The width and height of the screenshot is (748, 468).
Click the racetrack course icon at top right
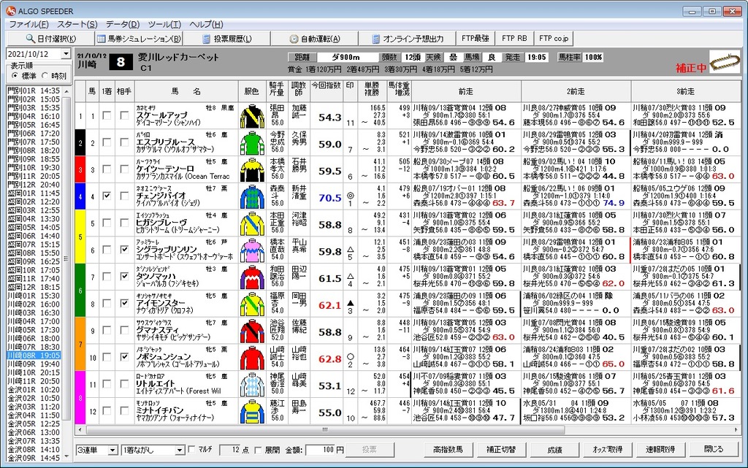click(725, 62)
